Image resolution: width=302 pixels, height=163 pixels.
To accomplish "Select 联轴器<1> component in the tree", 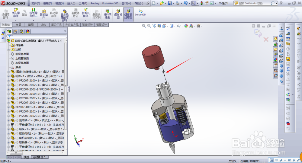I will 40,142.
